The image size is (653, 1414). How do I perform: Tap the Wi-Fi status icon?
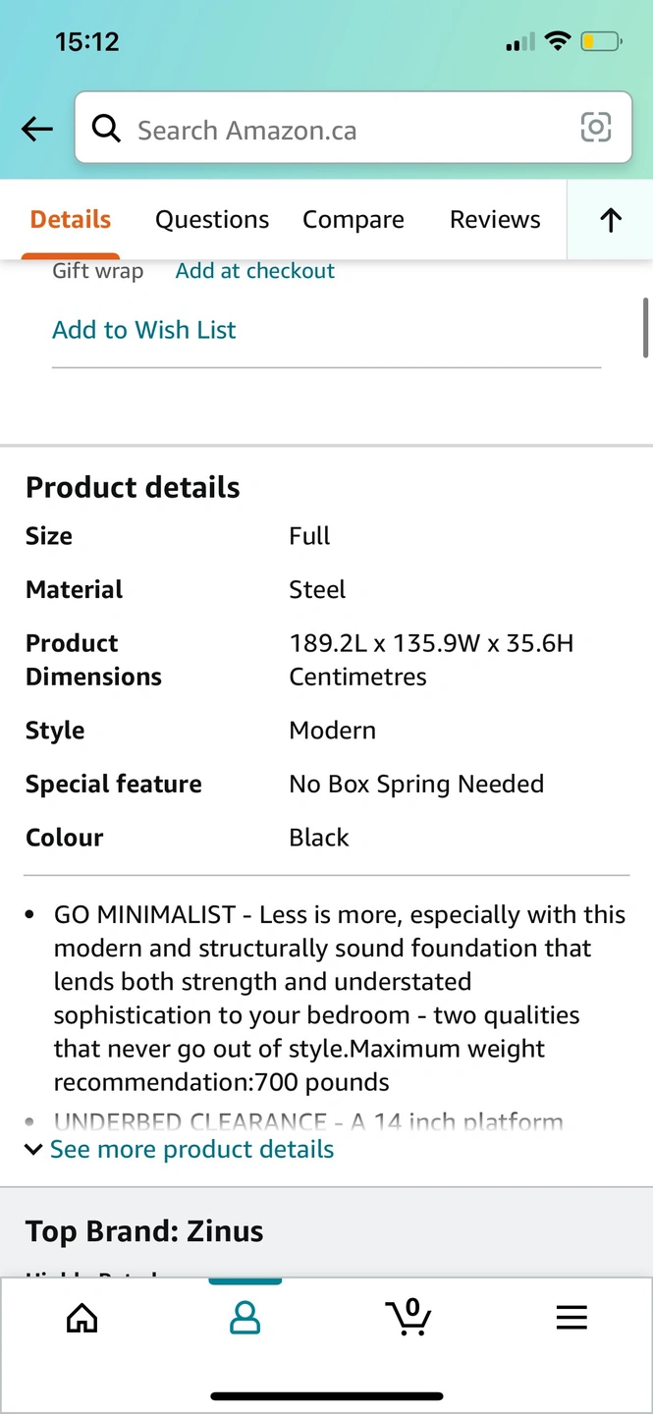tap(558, 41)
